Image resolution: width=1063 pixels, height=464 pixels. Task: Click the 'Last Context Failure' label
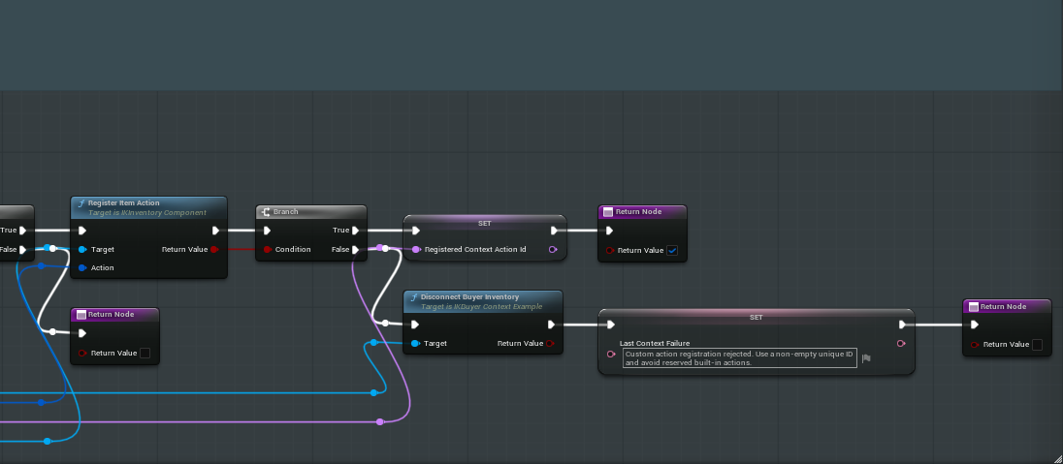[655, 344]
